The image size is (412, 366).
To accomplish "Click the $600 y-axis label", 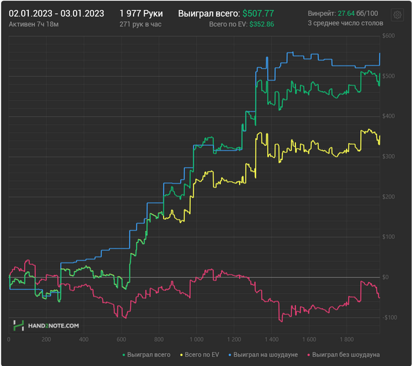I will (388, 36).
